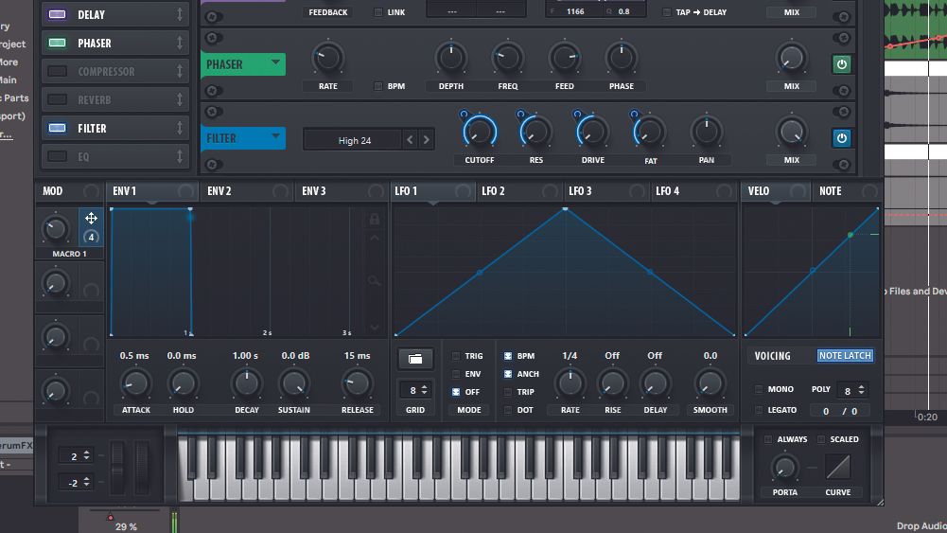Click the Reverb reorder arrows
The height and width of the screenshot is (533, 947).
click(180, 99)
